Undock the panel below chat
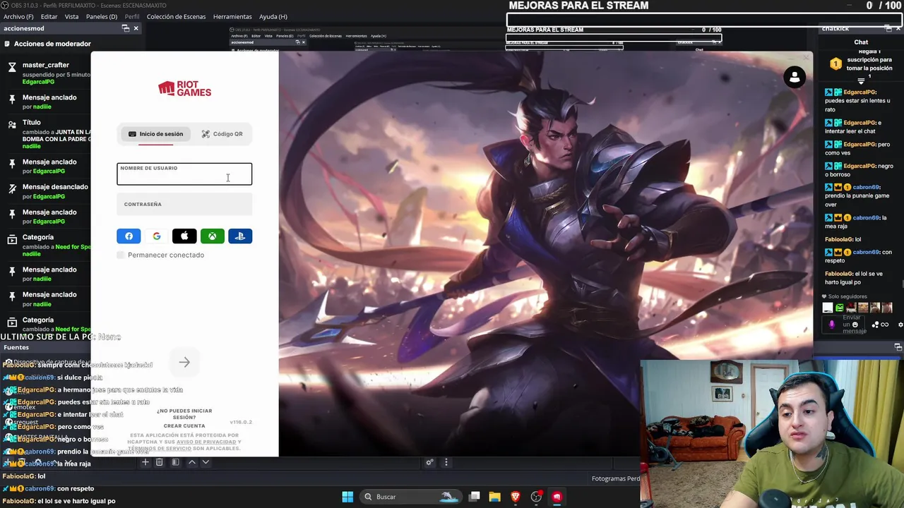 click(898, 347)
